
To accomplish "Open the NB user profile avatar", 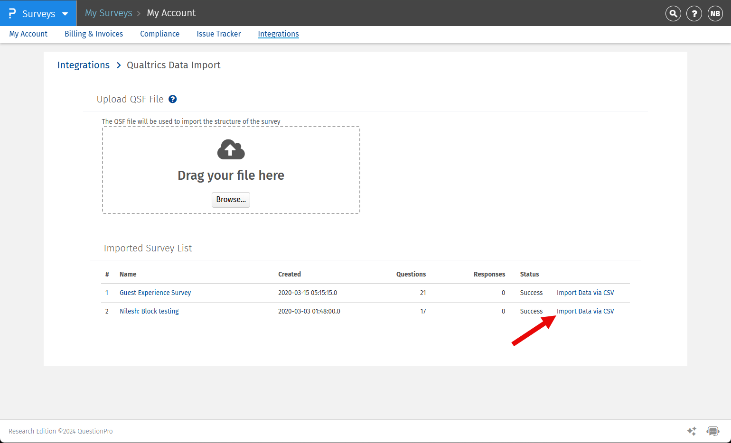I will point(715,14).
